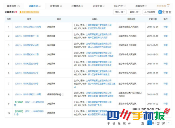This screenshot has height=128, width=175.
Task: Click the date 2021-12-06
Action: 153,36
